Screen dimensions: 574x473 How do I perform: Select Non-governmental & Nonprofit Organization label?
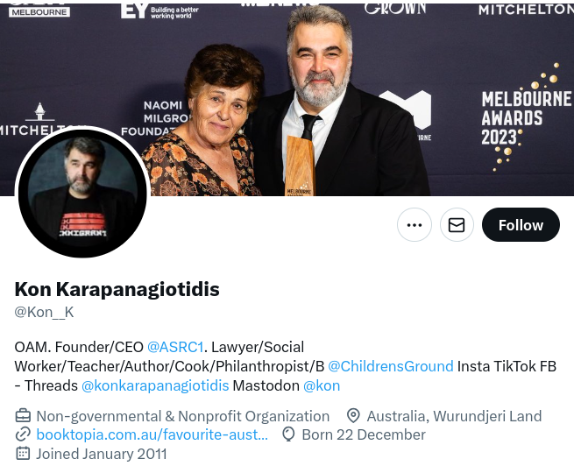pos(182,416)
